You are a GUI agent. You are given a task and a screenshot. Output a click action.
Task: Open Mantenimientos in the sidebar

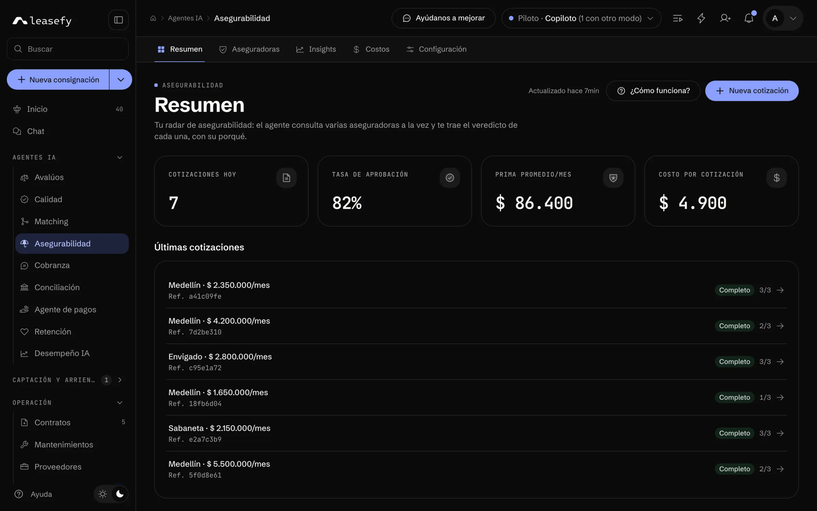coord(72,445)
